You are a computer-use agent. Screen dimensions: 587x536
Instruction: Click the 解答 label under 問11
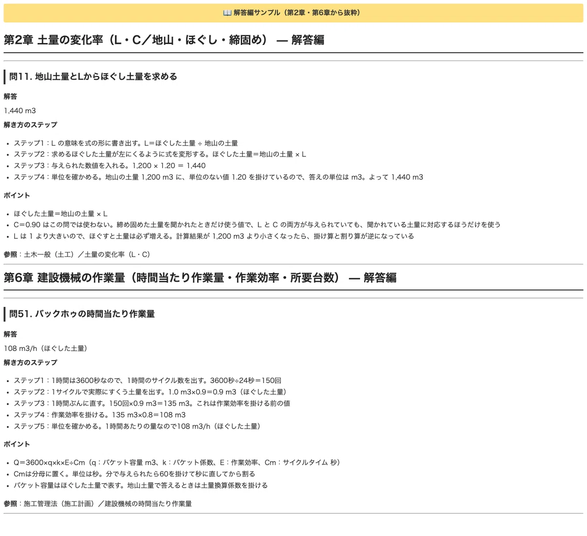[x=10, y=97]
